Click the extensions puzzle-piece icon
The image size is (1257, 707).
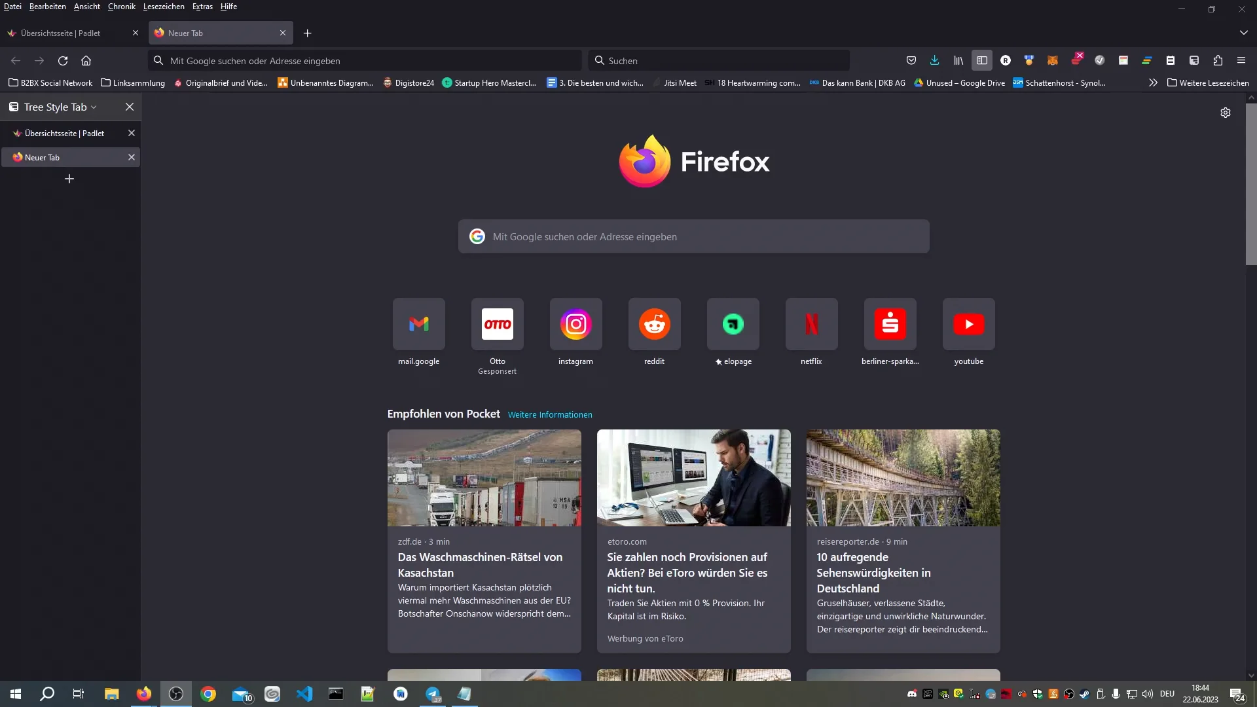[x=1218, y=60]
